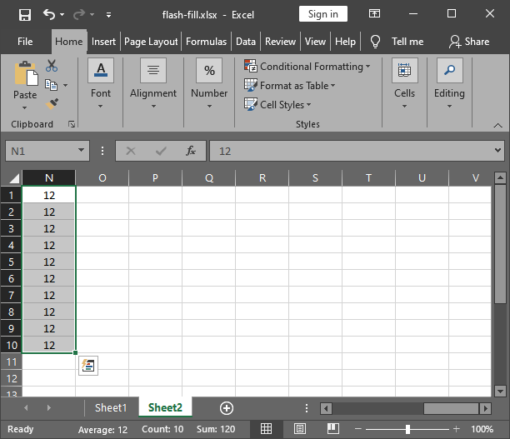
Task: Switch to Page Layout view
Action: pos(299,429)
